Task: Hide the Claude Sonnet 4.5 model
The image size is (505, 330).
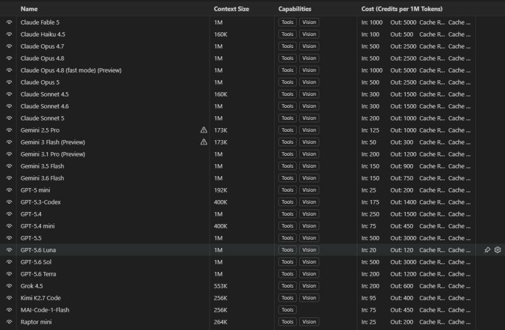Action: (9, 95)
